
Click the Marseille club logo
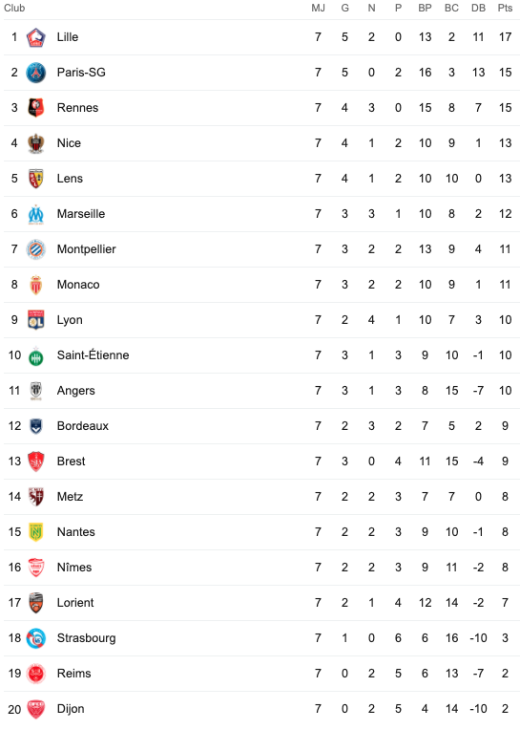pyautogui.click(x=36, y=214)
